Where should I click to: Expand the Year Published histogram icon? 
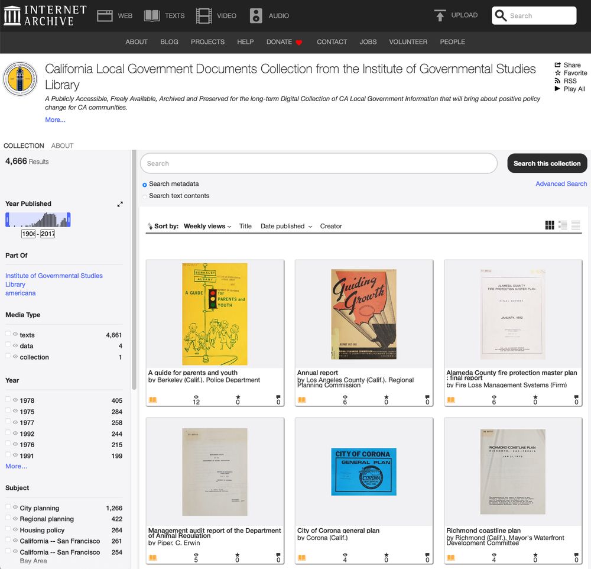point(120,204)
